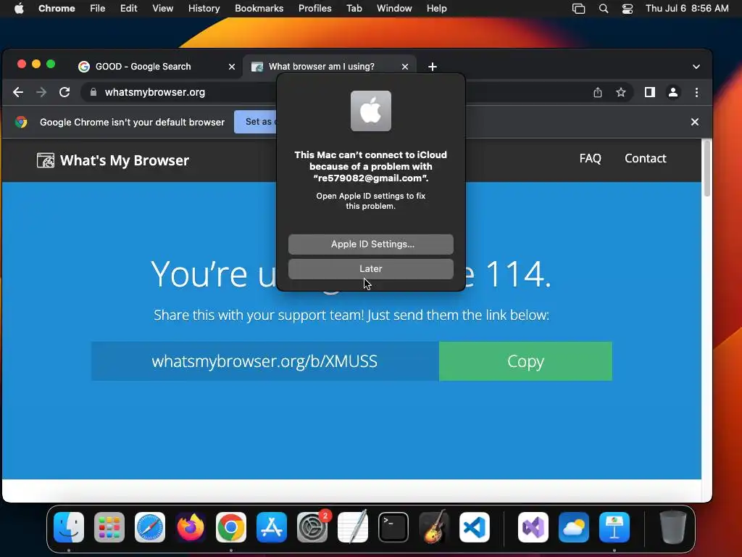Select What browser am I using tab
742x557 pixels.
[x=322, y=67]
